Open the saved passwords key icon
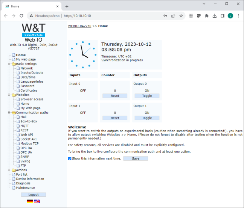 [165, 16]
